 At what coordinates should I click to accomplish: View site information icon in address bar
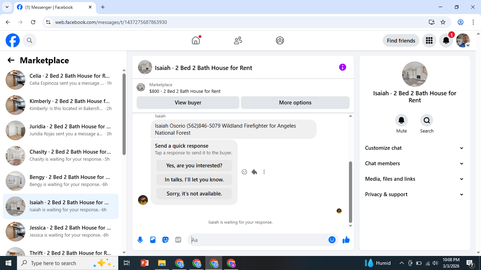(49, 22)
